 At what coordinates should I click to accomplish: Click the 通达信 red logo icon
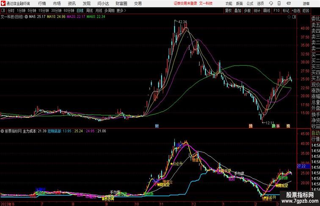tap(3, 3)
